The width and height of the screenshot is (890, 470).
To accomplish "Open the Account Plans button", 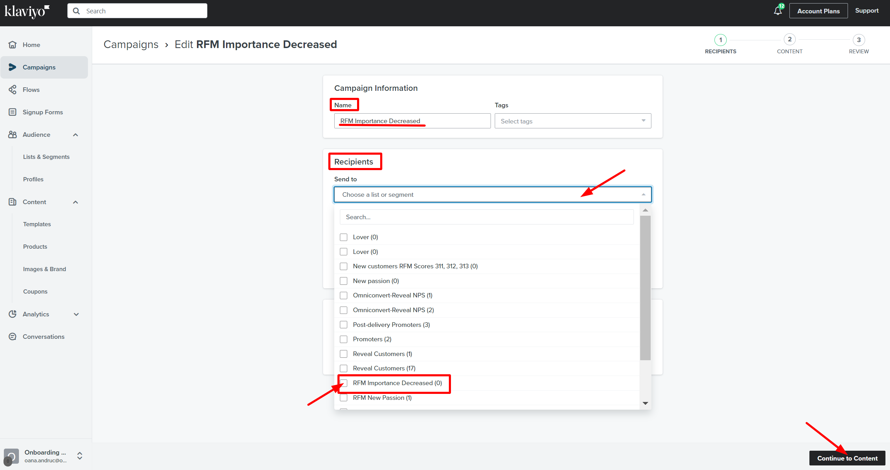I will [818, 11].
